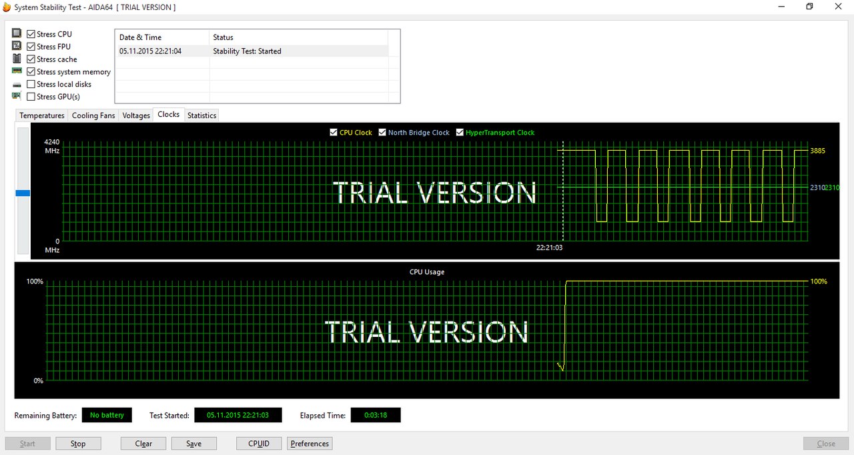
Task: Click the CPU chip icon beside Stress CPU
Action: coord(17,33)
